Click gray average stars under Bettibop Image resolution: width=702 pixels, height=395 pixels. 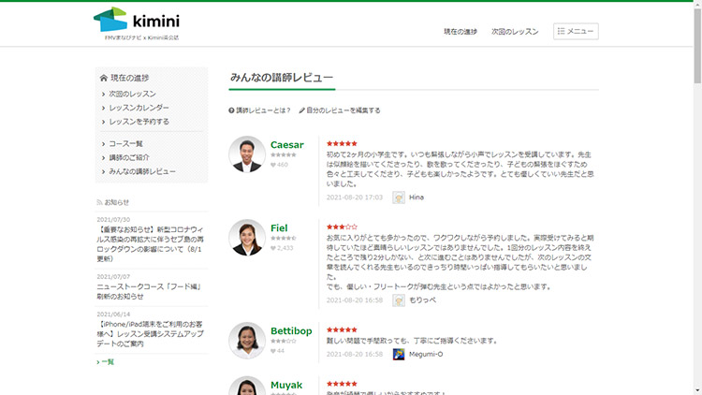tap(284, 342)
